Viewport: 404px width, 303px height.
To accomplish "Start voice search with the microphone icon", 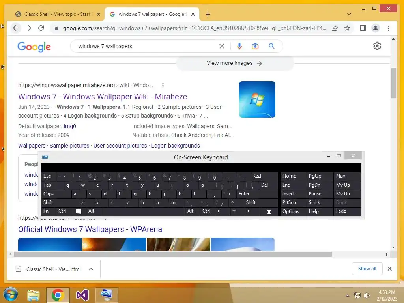I will (239, 46).
